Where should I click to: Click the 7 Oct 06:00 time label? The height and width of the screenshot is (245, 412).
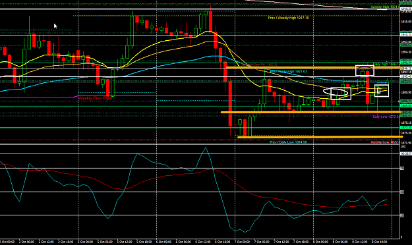[x=262, y=242]
